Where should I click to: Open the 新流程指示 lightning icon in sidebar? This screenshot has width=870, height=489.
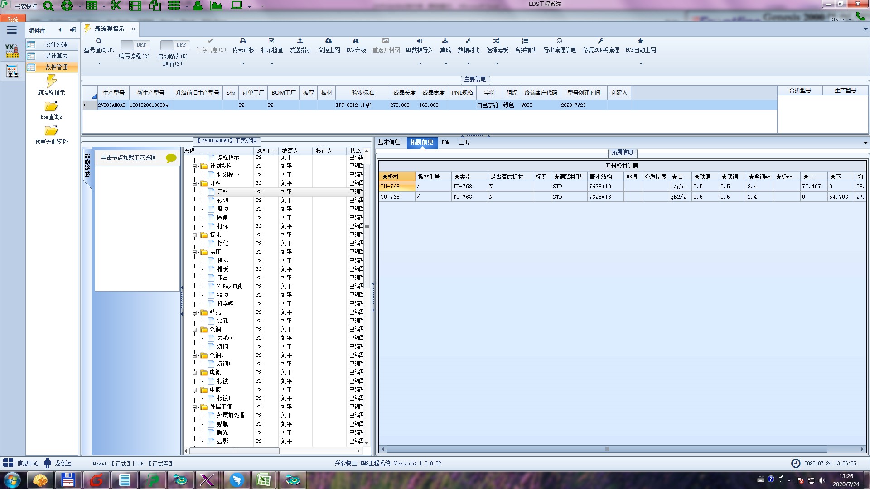[51, 82]
